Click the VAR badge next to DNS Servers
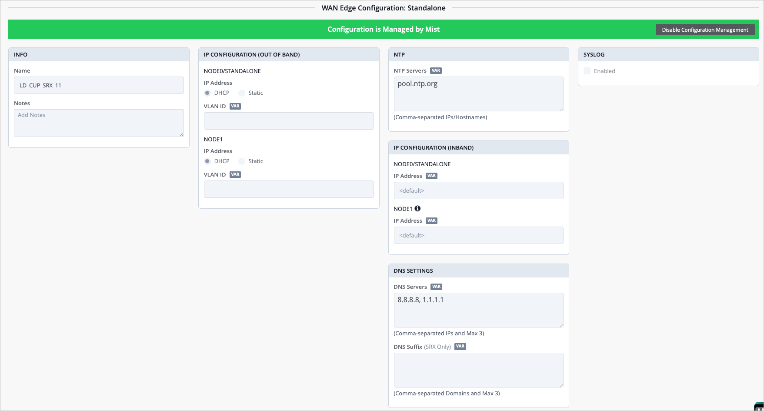This screenshot has width=764, height=411. (x=437, y=287)
